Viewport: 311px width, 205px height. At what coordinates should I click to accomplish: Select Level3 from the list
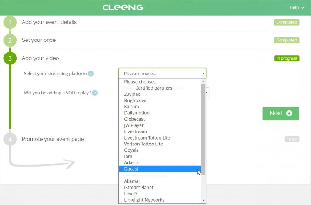click(160, 194)
